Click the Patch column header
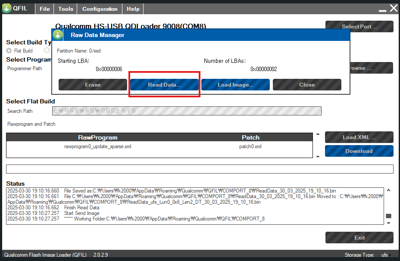Viewport: 400px width, 261px height. point(250,137)
